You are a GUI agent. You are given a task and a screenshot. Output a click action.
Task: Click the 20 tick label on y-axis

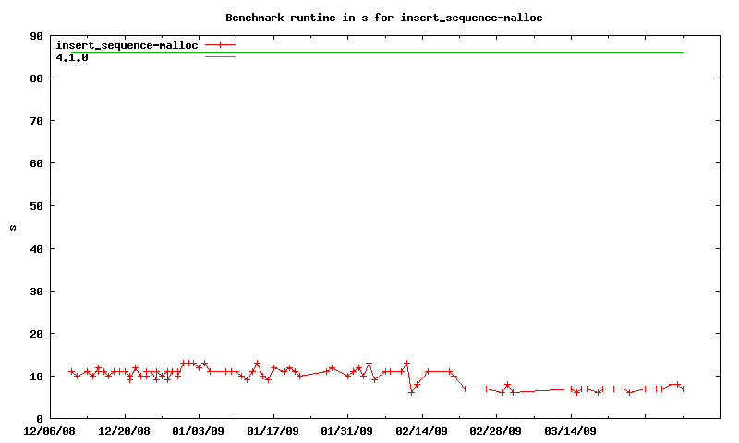click(x=37, y=333)
